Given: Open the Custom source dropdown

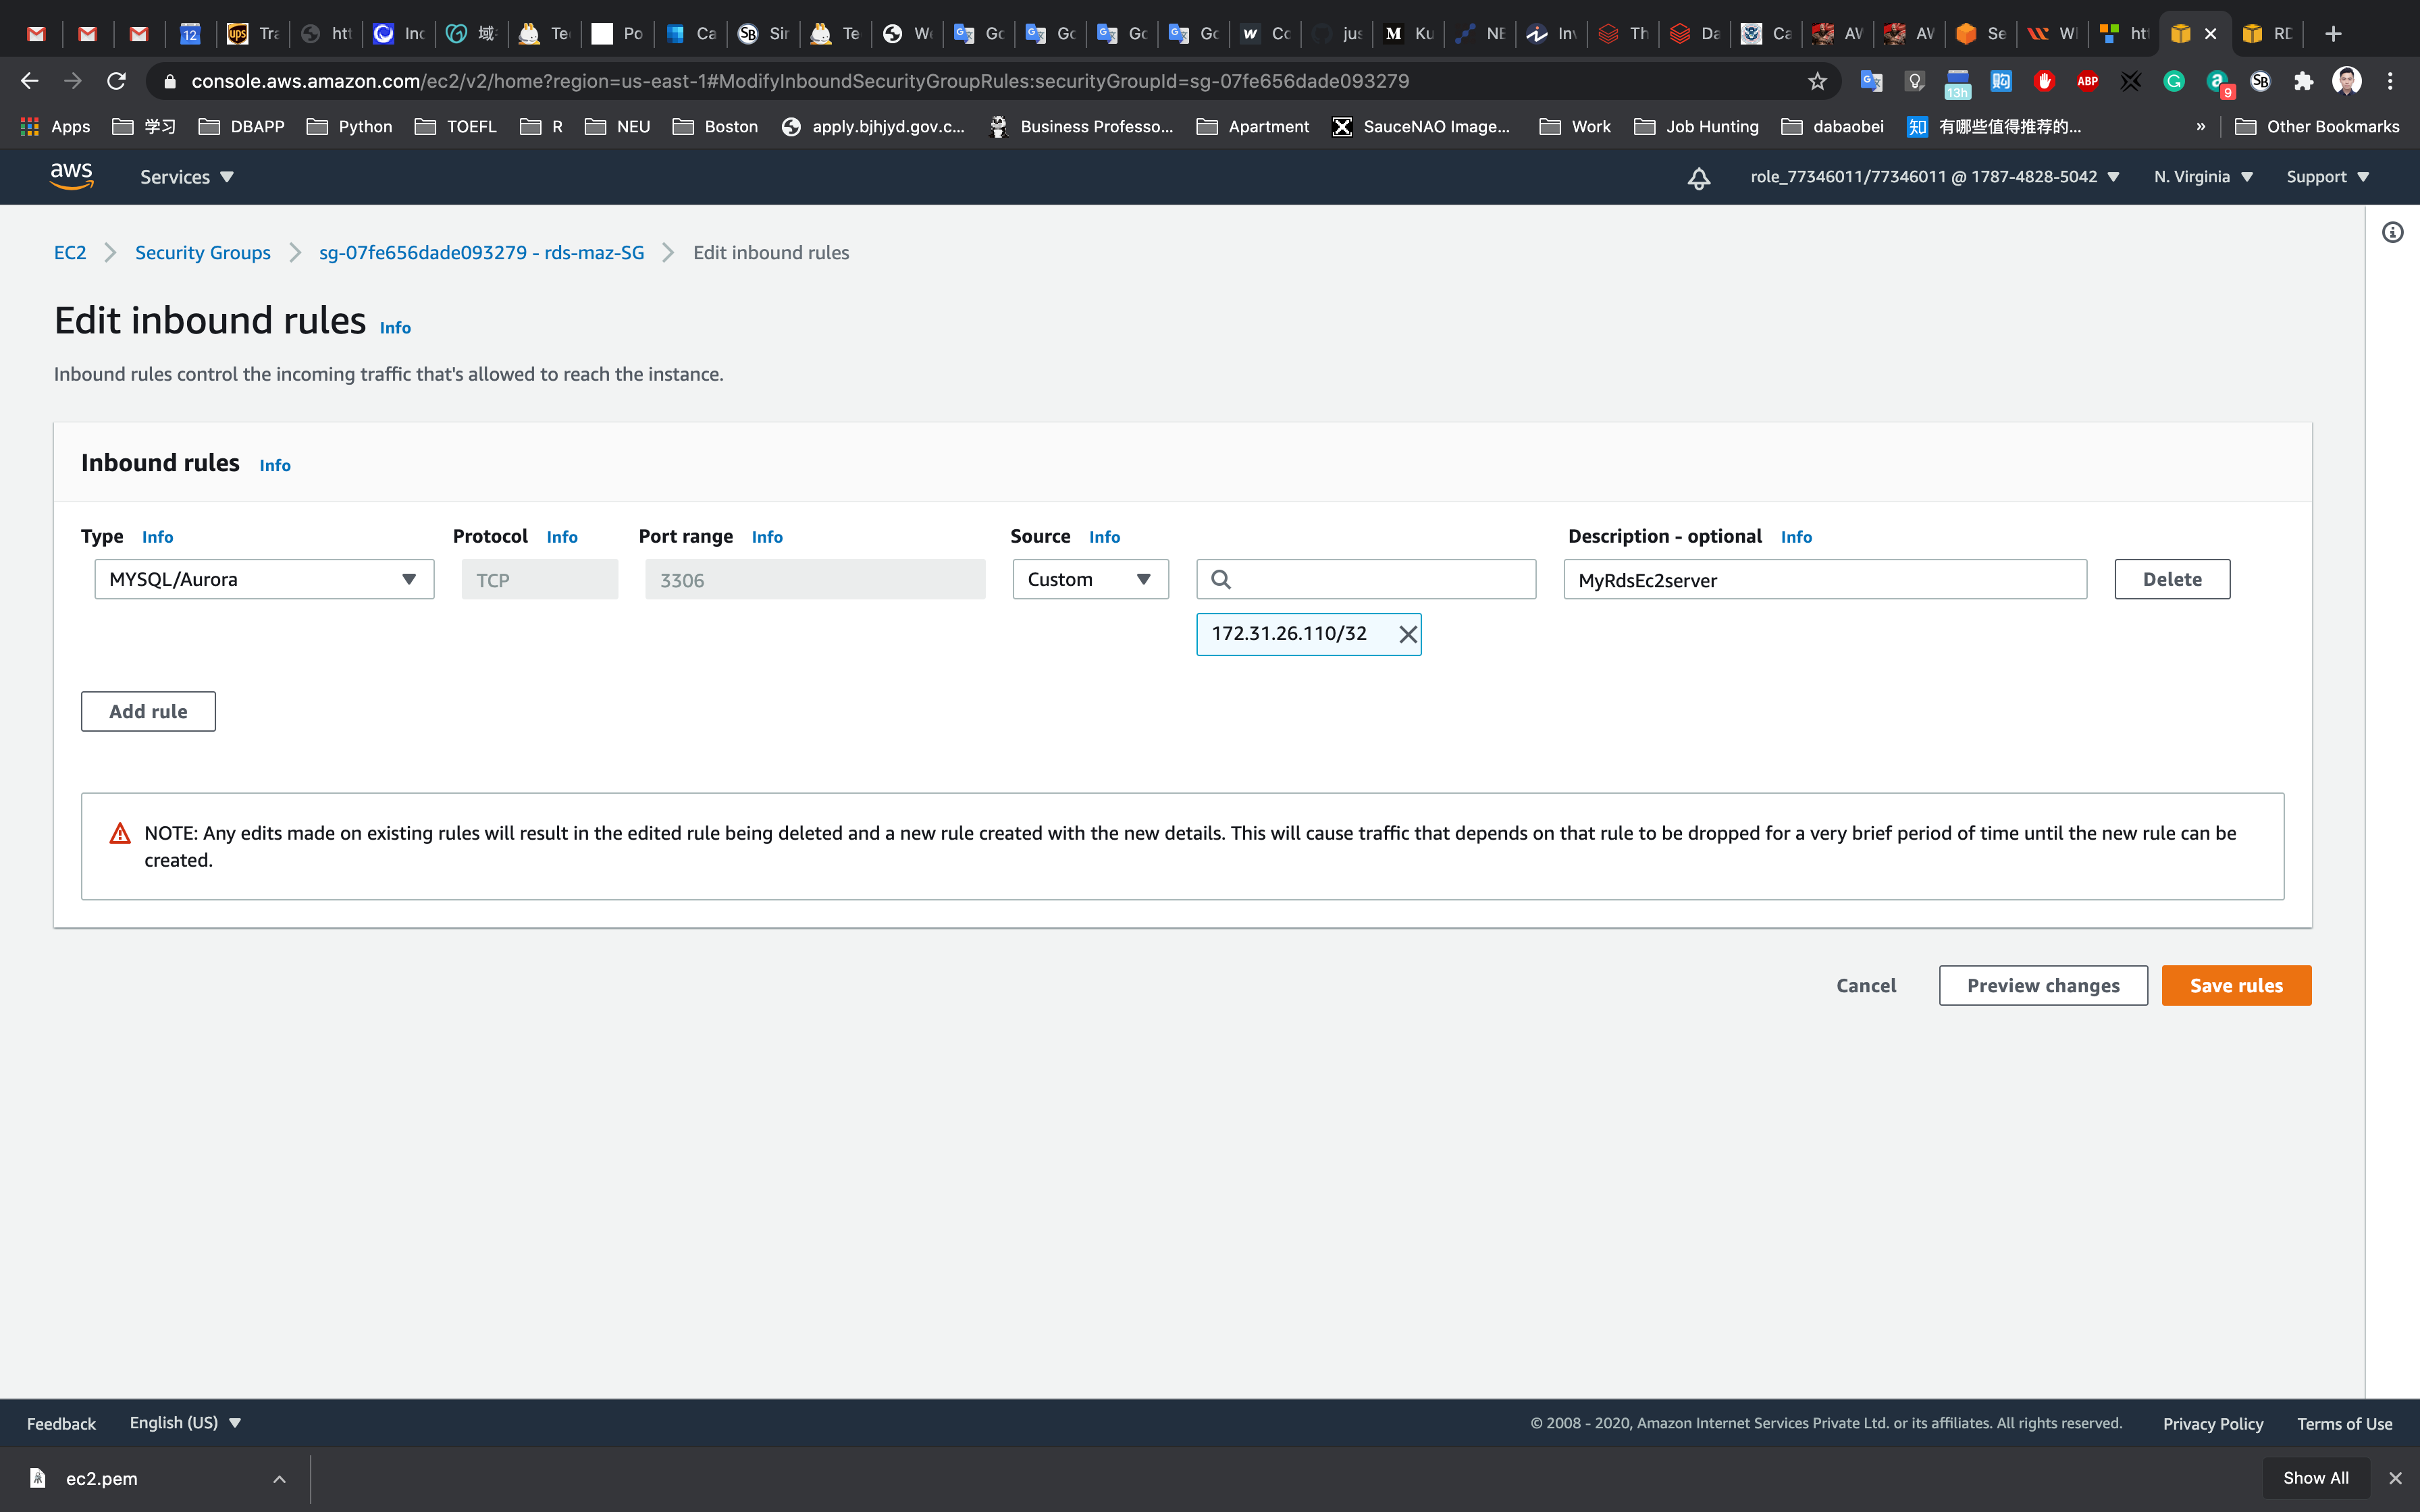Looking at the screenshot, I should (x=1089, y=579).
